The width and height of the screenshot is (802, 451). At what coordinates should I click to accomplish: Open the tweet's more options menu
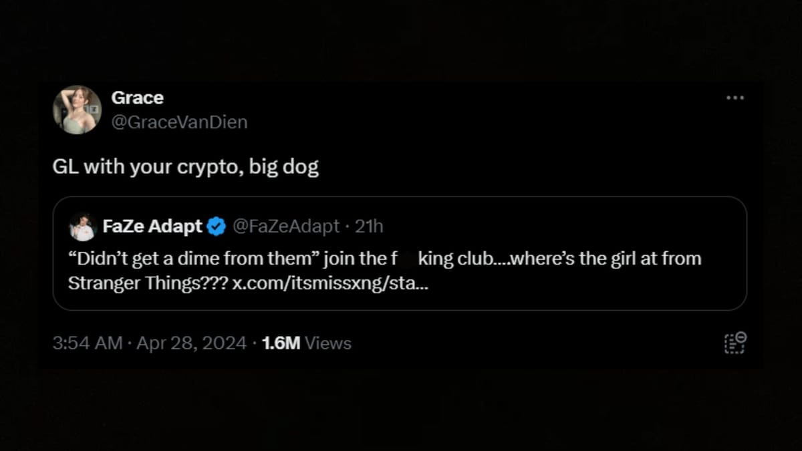[x=735, y=97]
